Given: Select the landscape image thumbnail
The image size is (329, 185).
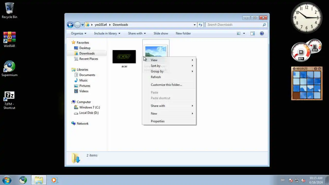Looking at the screenshot, I should pos(156,51).
